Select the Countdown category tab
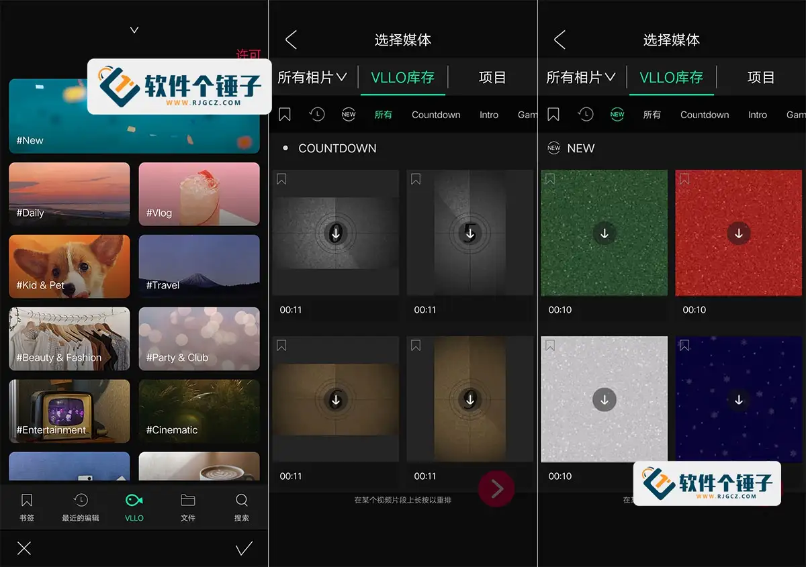 click(435, 115)
